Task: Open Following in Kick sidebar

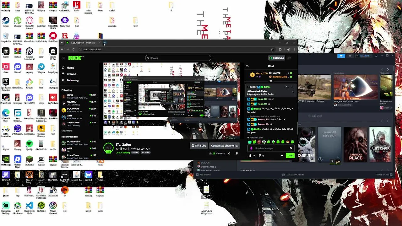Action: [70, 80]
